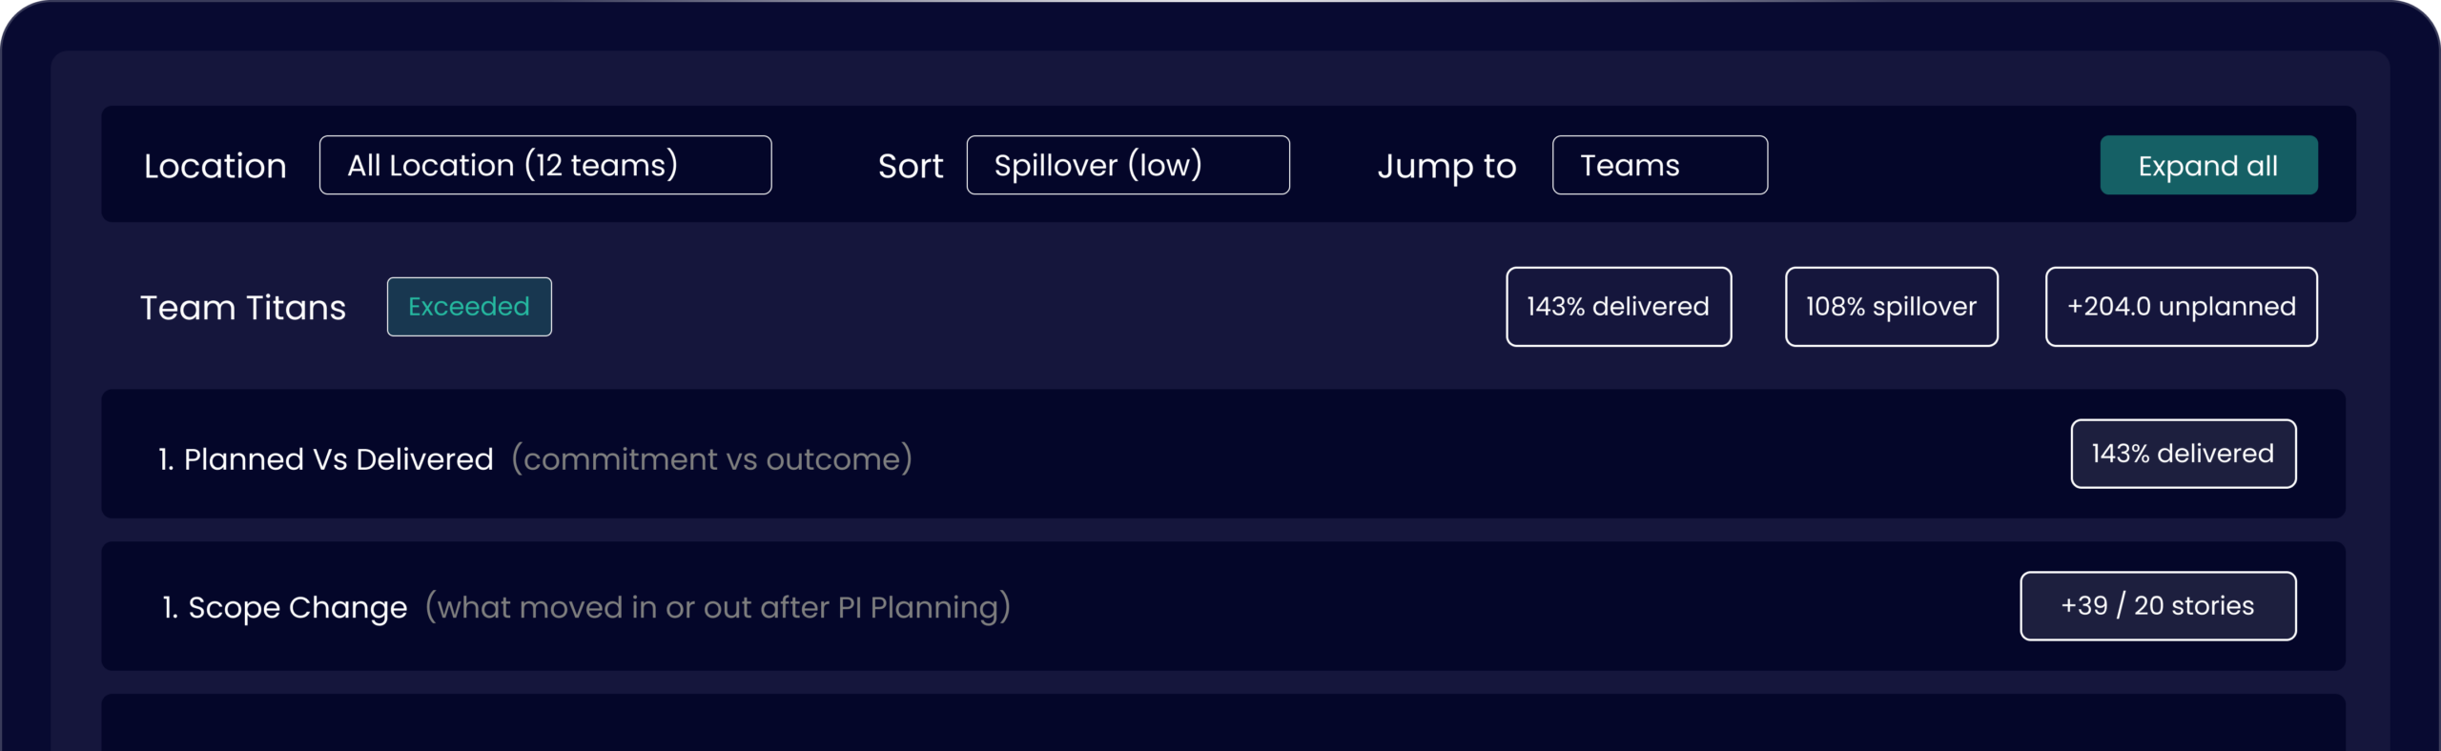Screen dimensions: 2441x751
Task: Select the Team Titans heading
Action: 242,308
